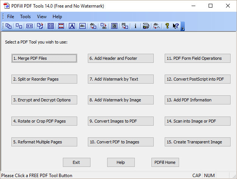The image size is (237, 179).
Task: Click the Reformat Multiple Pages grid icon
Action: tap(51, 26)
